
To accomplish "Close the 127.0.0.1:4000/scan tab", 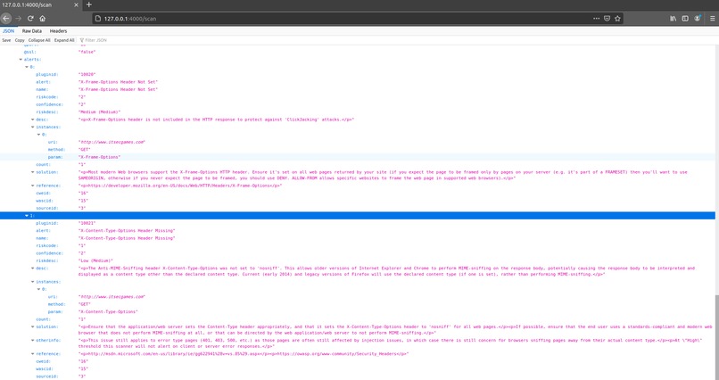I will [x=76, y=4].
